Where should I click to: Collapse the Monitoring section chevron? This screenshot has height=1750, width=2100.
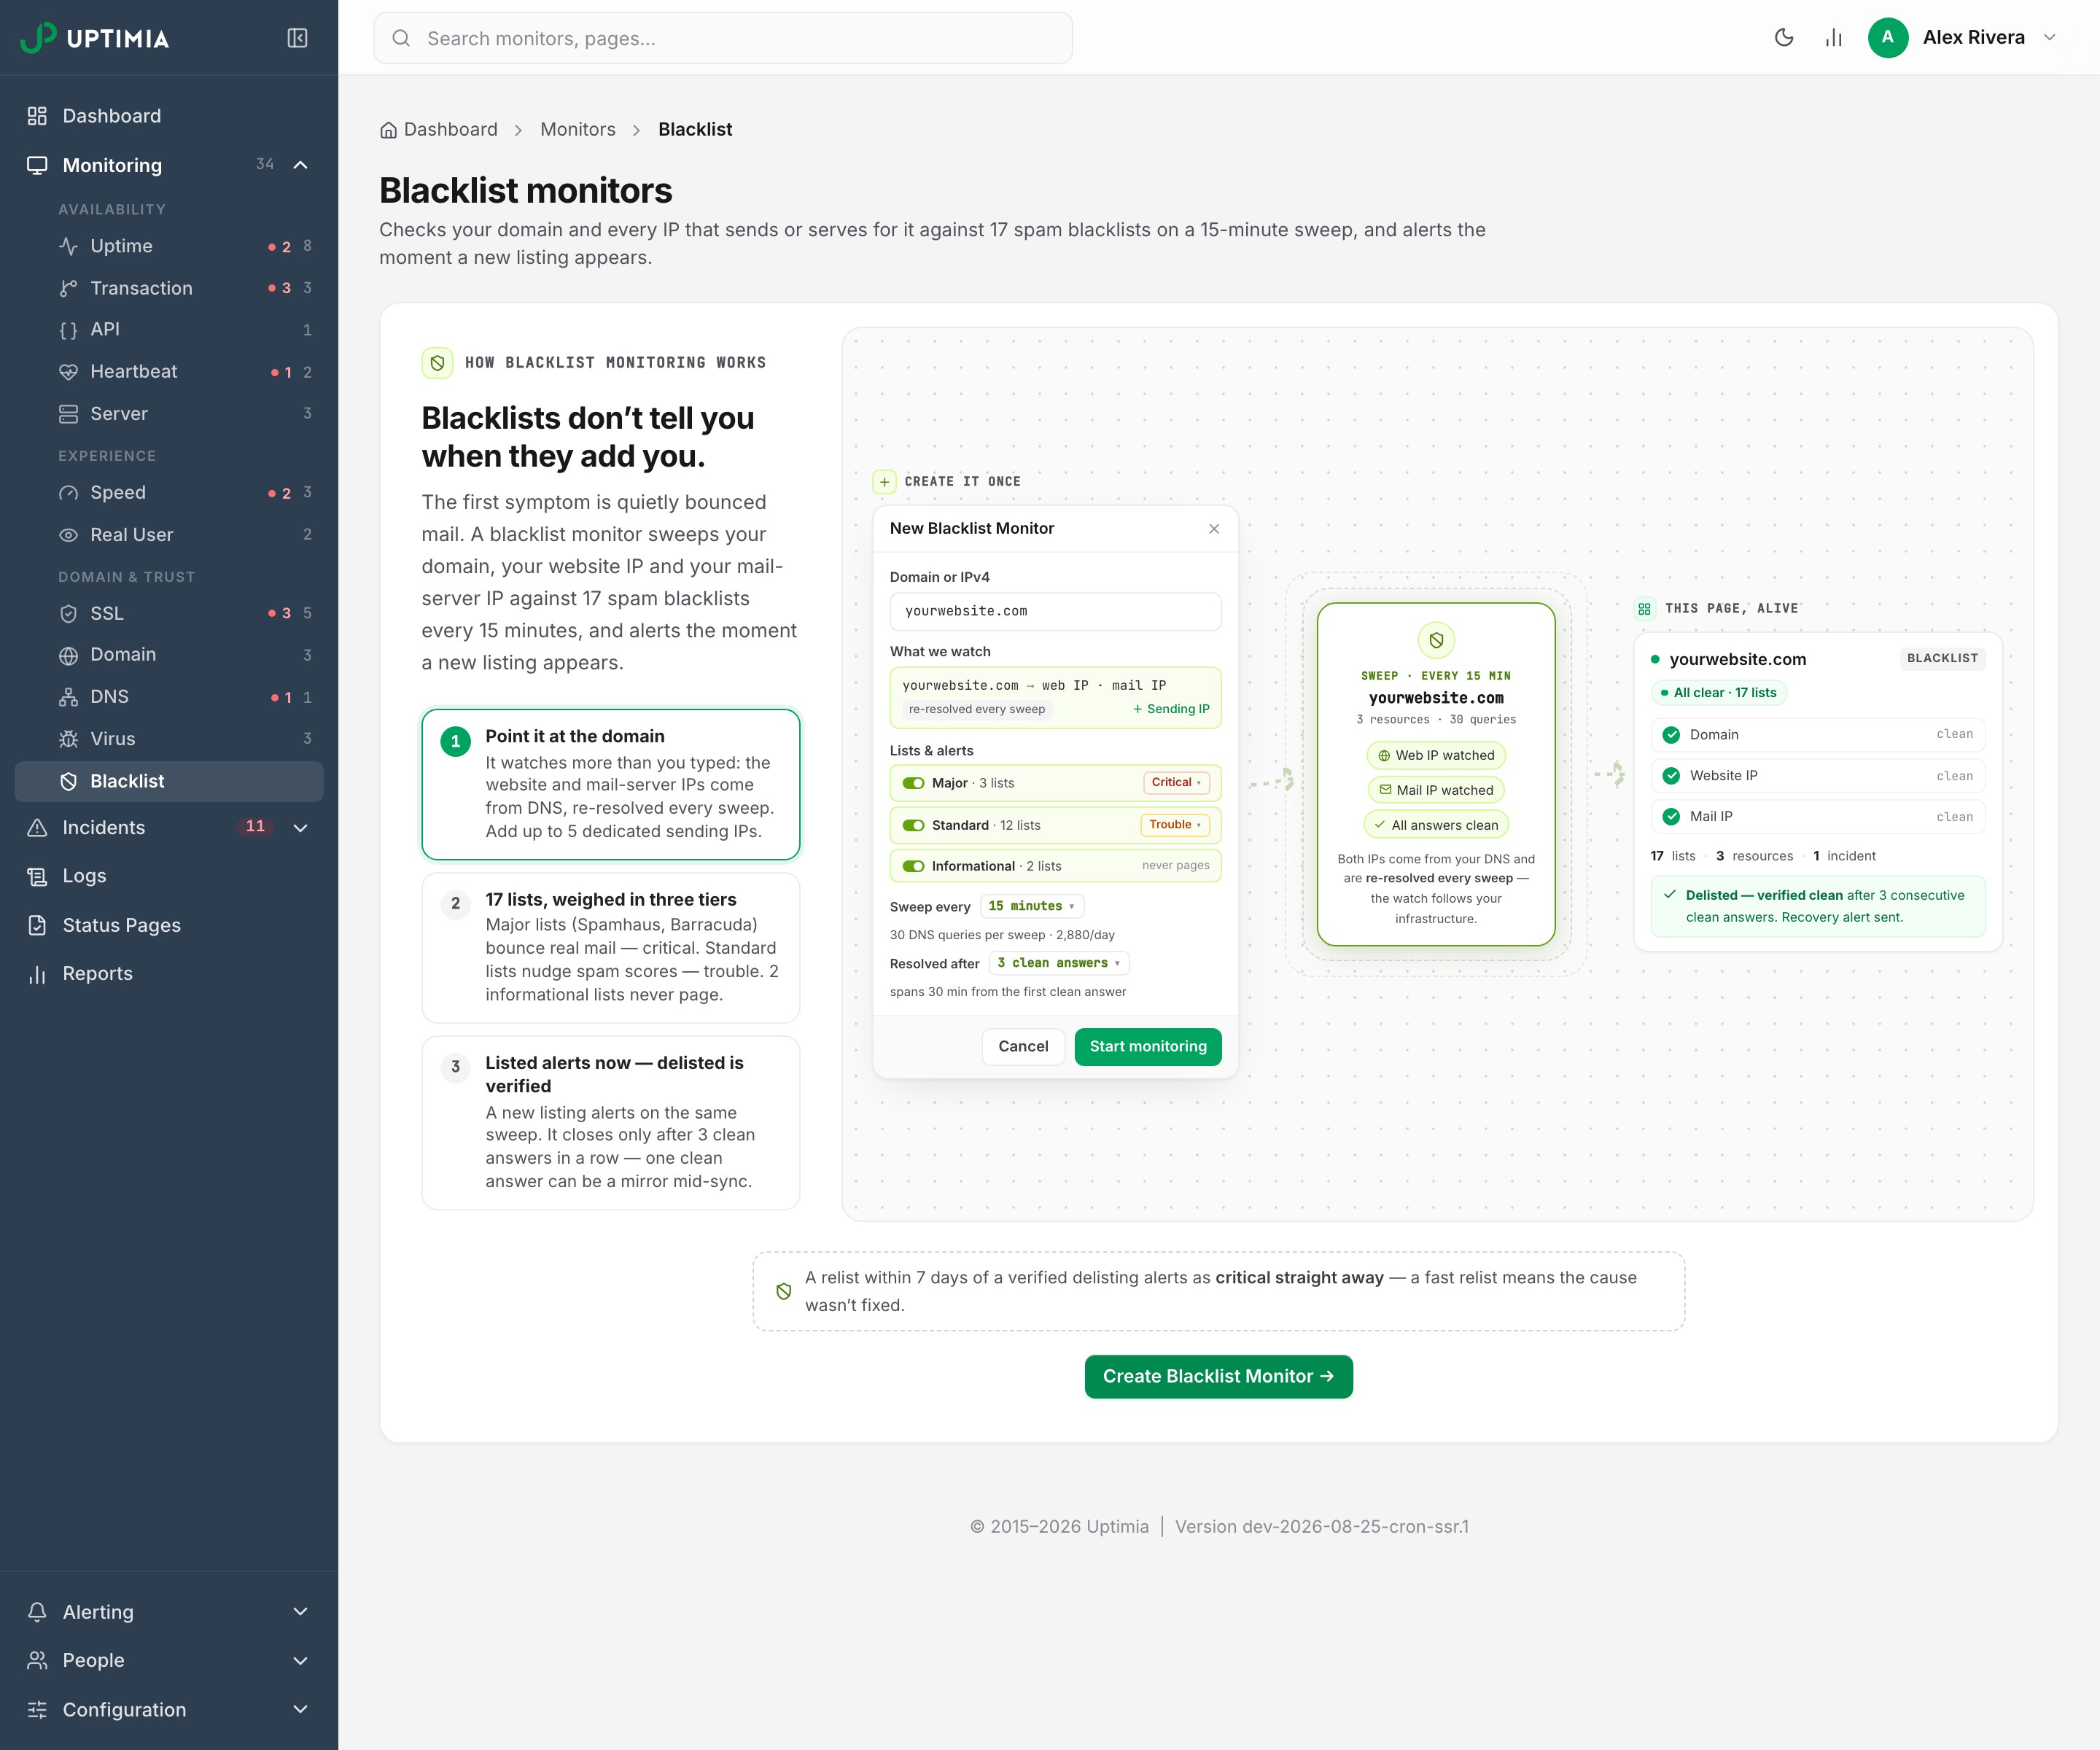(x=300, y=165)
